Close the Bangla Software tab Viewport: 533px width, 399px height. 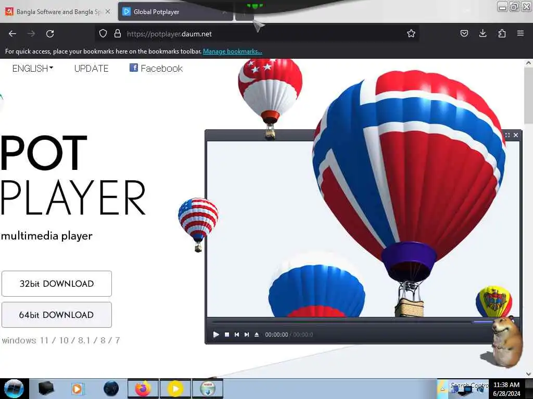point(108,11)
